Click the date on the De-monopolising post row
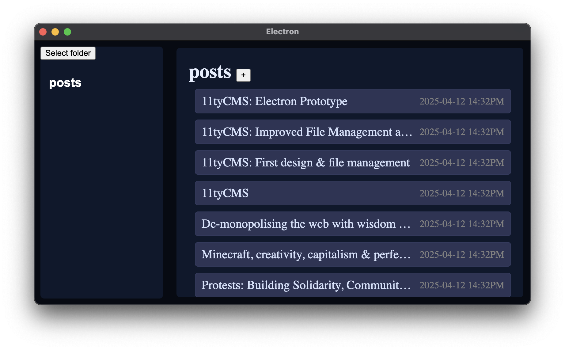 462,224
